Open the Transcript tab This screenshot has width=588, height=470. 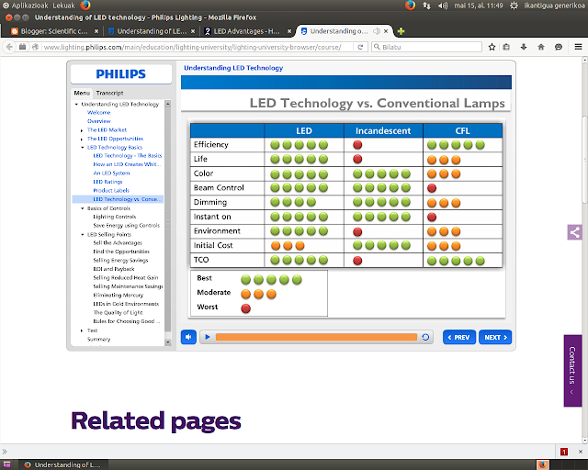[109, 93]
